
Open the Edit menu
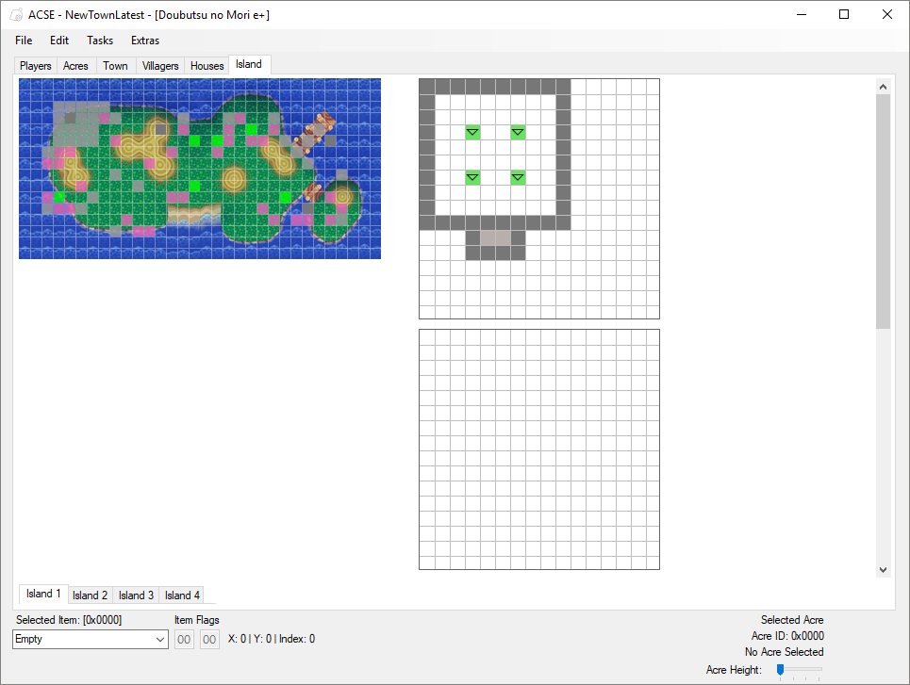coord(59,40)
